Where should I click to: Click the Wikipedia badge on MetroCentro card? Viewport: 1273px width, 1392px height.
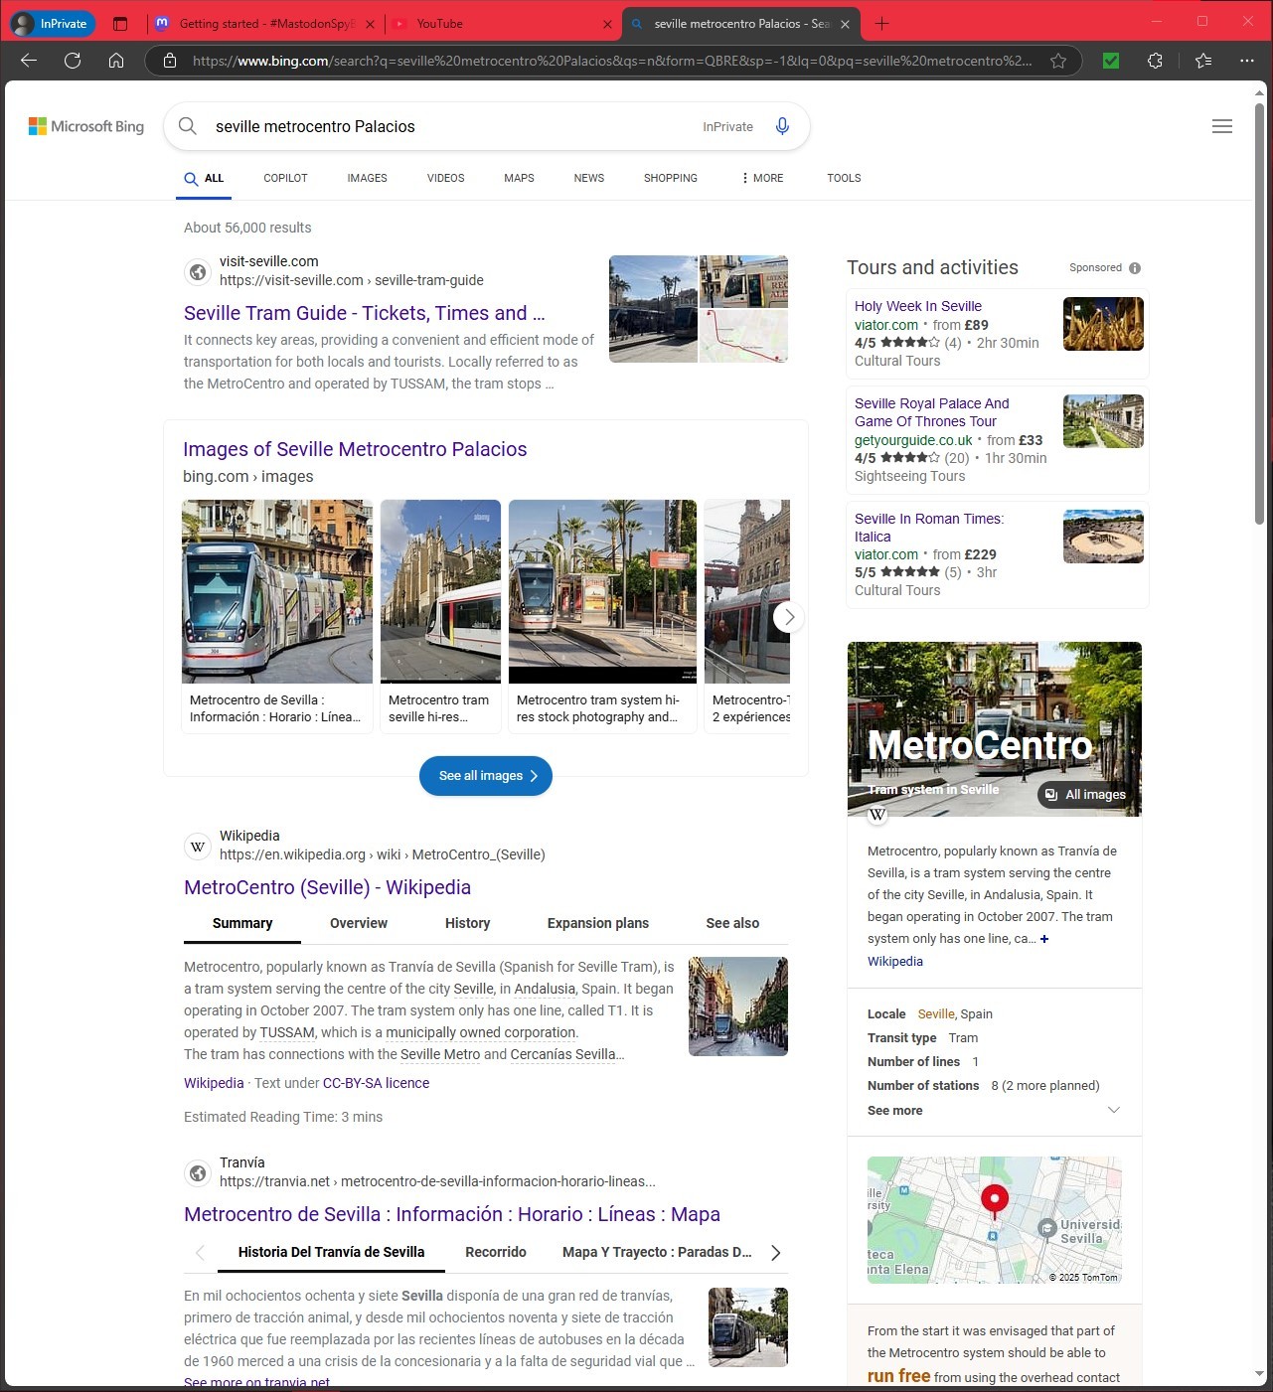click(877, 815)
